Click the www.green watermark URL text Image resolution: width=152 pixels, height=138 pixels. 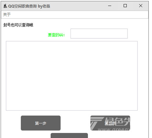tap(114, 129)
